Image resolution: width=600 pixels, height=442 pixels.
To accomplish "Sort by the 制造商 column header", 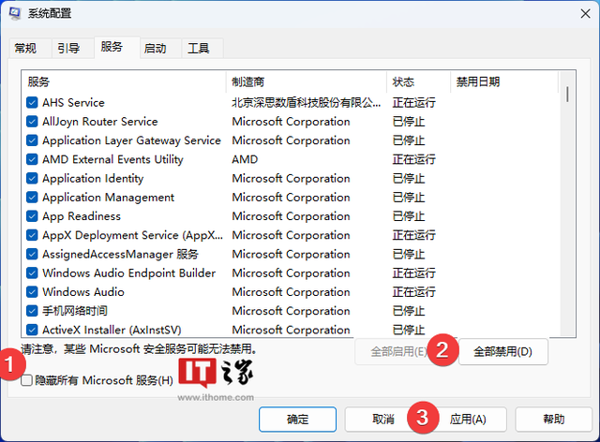I will (x=307, y=81).
